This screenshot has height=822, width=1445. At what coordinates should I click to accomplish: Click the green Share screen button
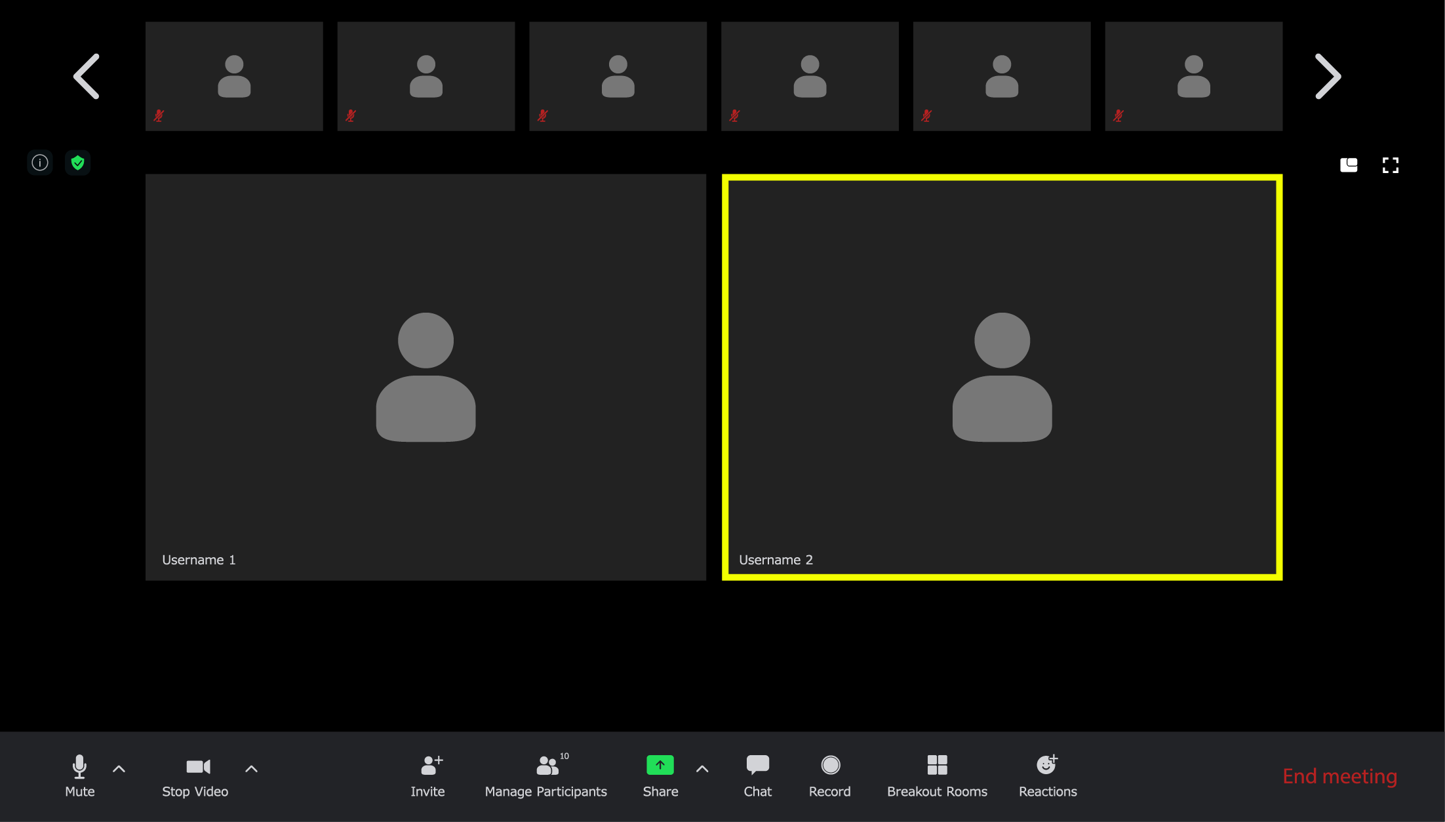pyautogui.click(x=660, y=765)
